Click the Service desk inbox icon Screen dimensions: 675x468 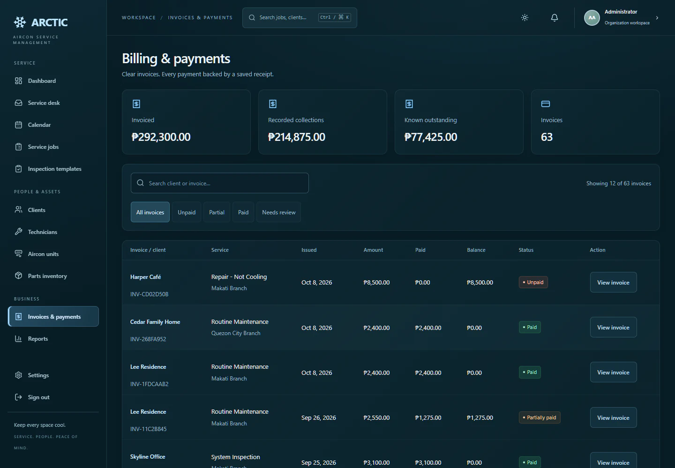18,102
